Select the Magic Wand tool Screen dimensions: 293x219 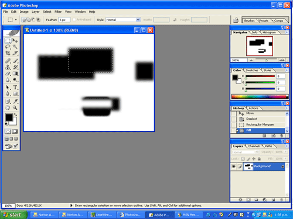coord(15,47)
